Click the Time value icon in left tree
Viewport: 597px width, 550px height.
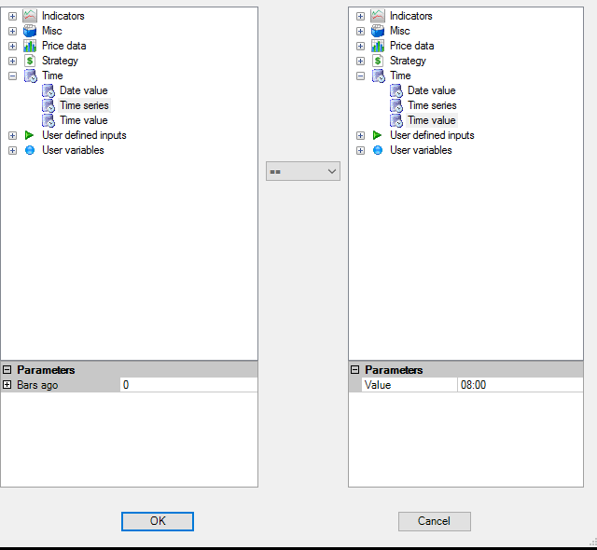coord(49,120)
